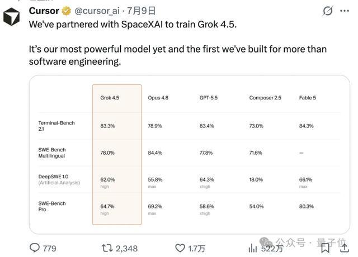Click the 1.7万 likes count

click(x=196, y=248)
